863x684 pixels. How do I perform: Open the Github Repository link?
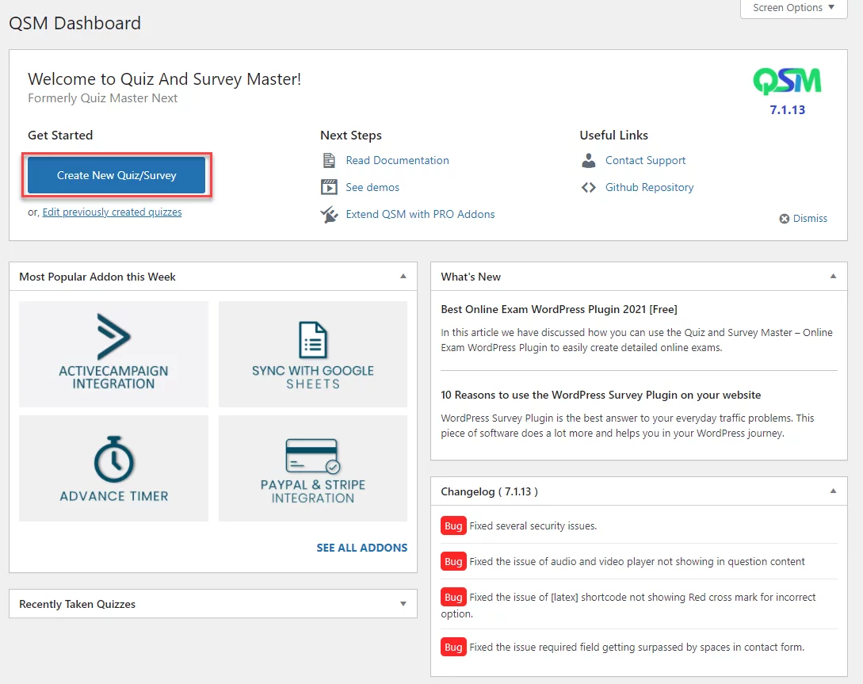[650, 187]
